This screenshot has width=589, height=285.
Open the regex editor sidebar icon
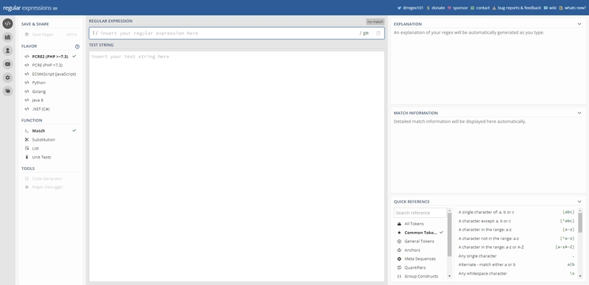(x=7, y=24)
